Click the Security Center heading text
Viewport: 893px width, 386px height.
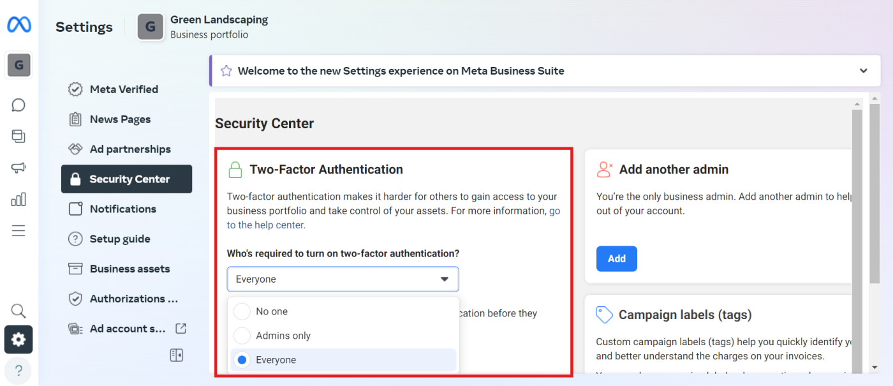point(265,123)
